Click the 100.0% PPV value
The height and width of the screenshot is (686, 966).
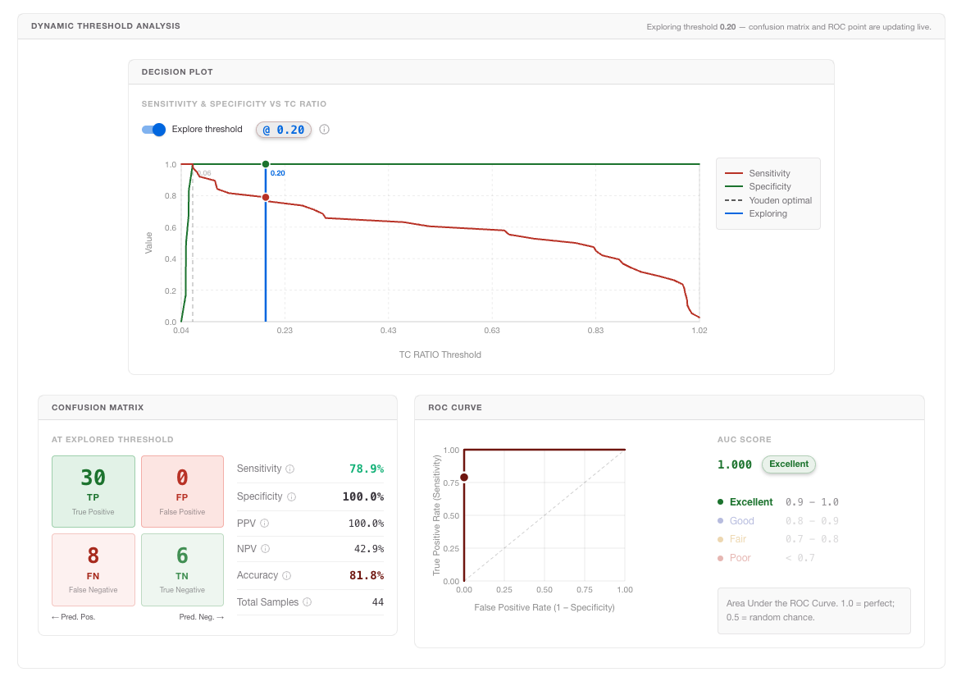click(x=366, y=524)
